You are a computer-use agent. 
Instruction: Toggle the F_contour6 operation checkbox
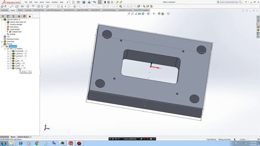click(x=11, y=56)
